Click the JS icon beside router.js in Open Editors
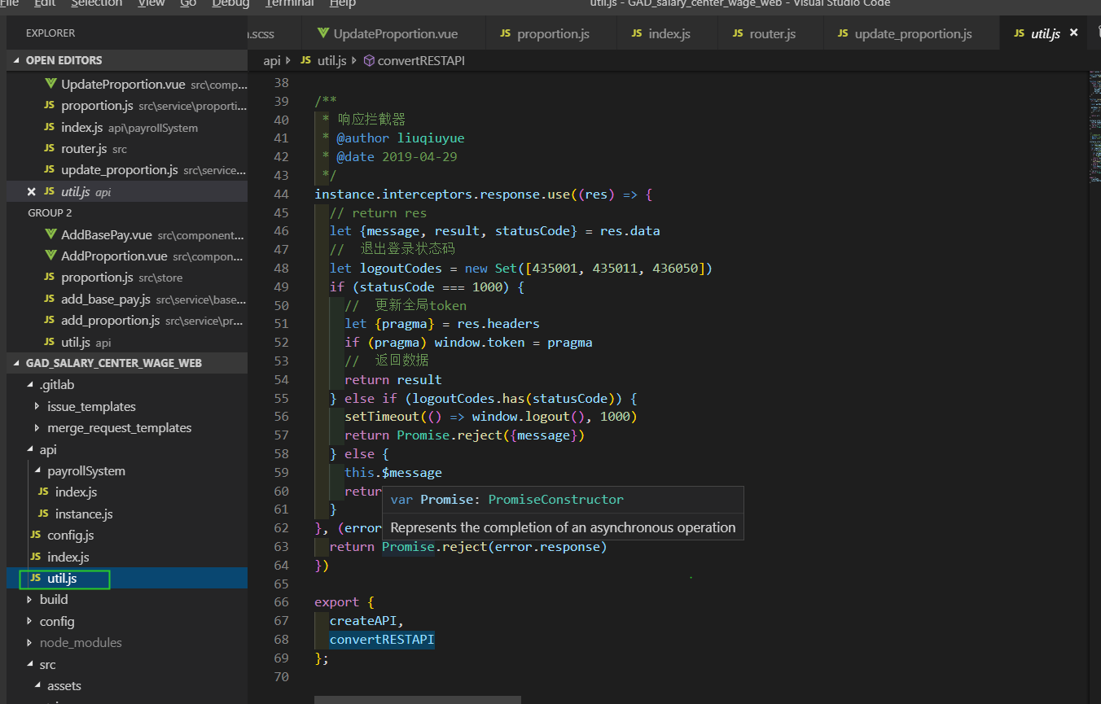1101x704 pixels. click(50, 149)
